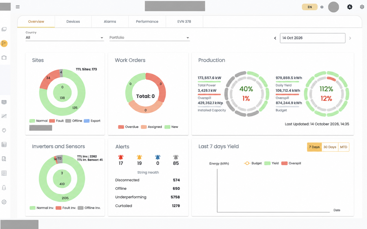Open the document search sidebar icon
The image size is (367, 229).
[4, 159]
